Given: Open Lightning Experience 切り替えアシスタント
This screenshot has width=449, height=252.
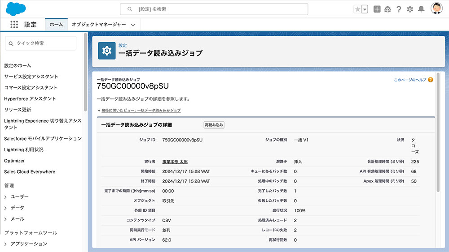Looking at the screenshot, I should pyautogui.click(x=43, y=124).
